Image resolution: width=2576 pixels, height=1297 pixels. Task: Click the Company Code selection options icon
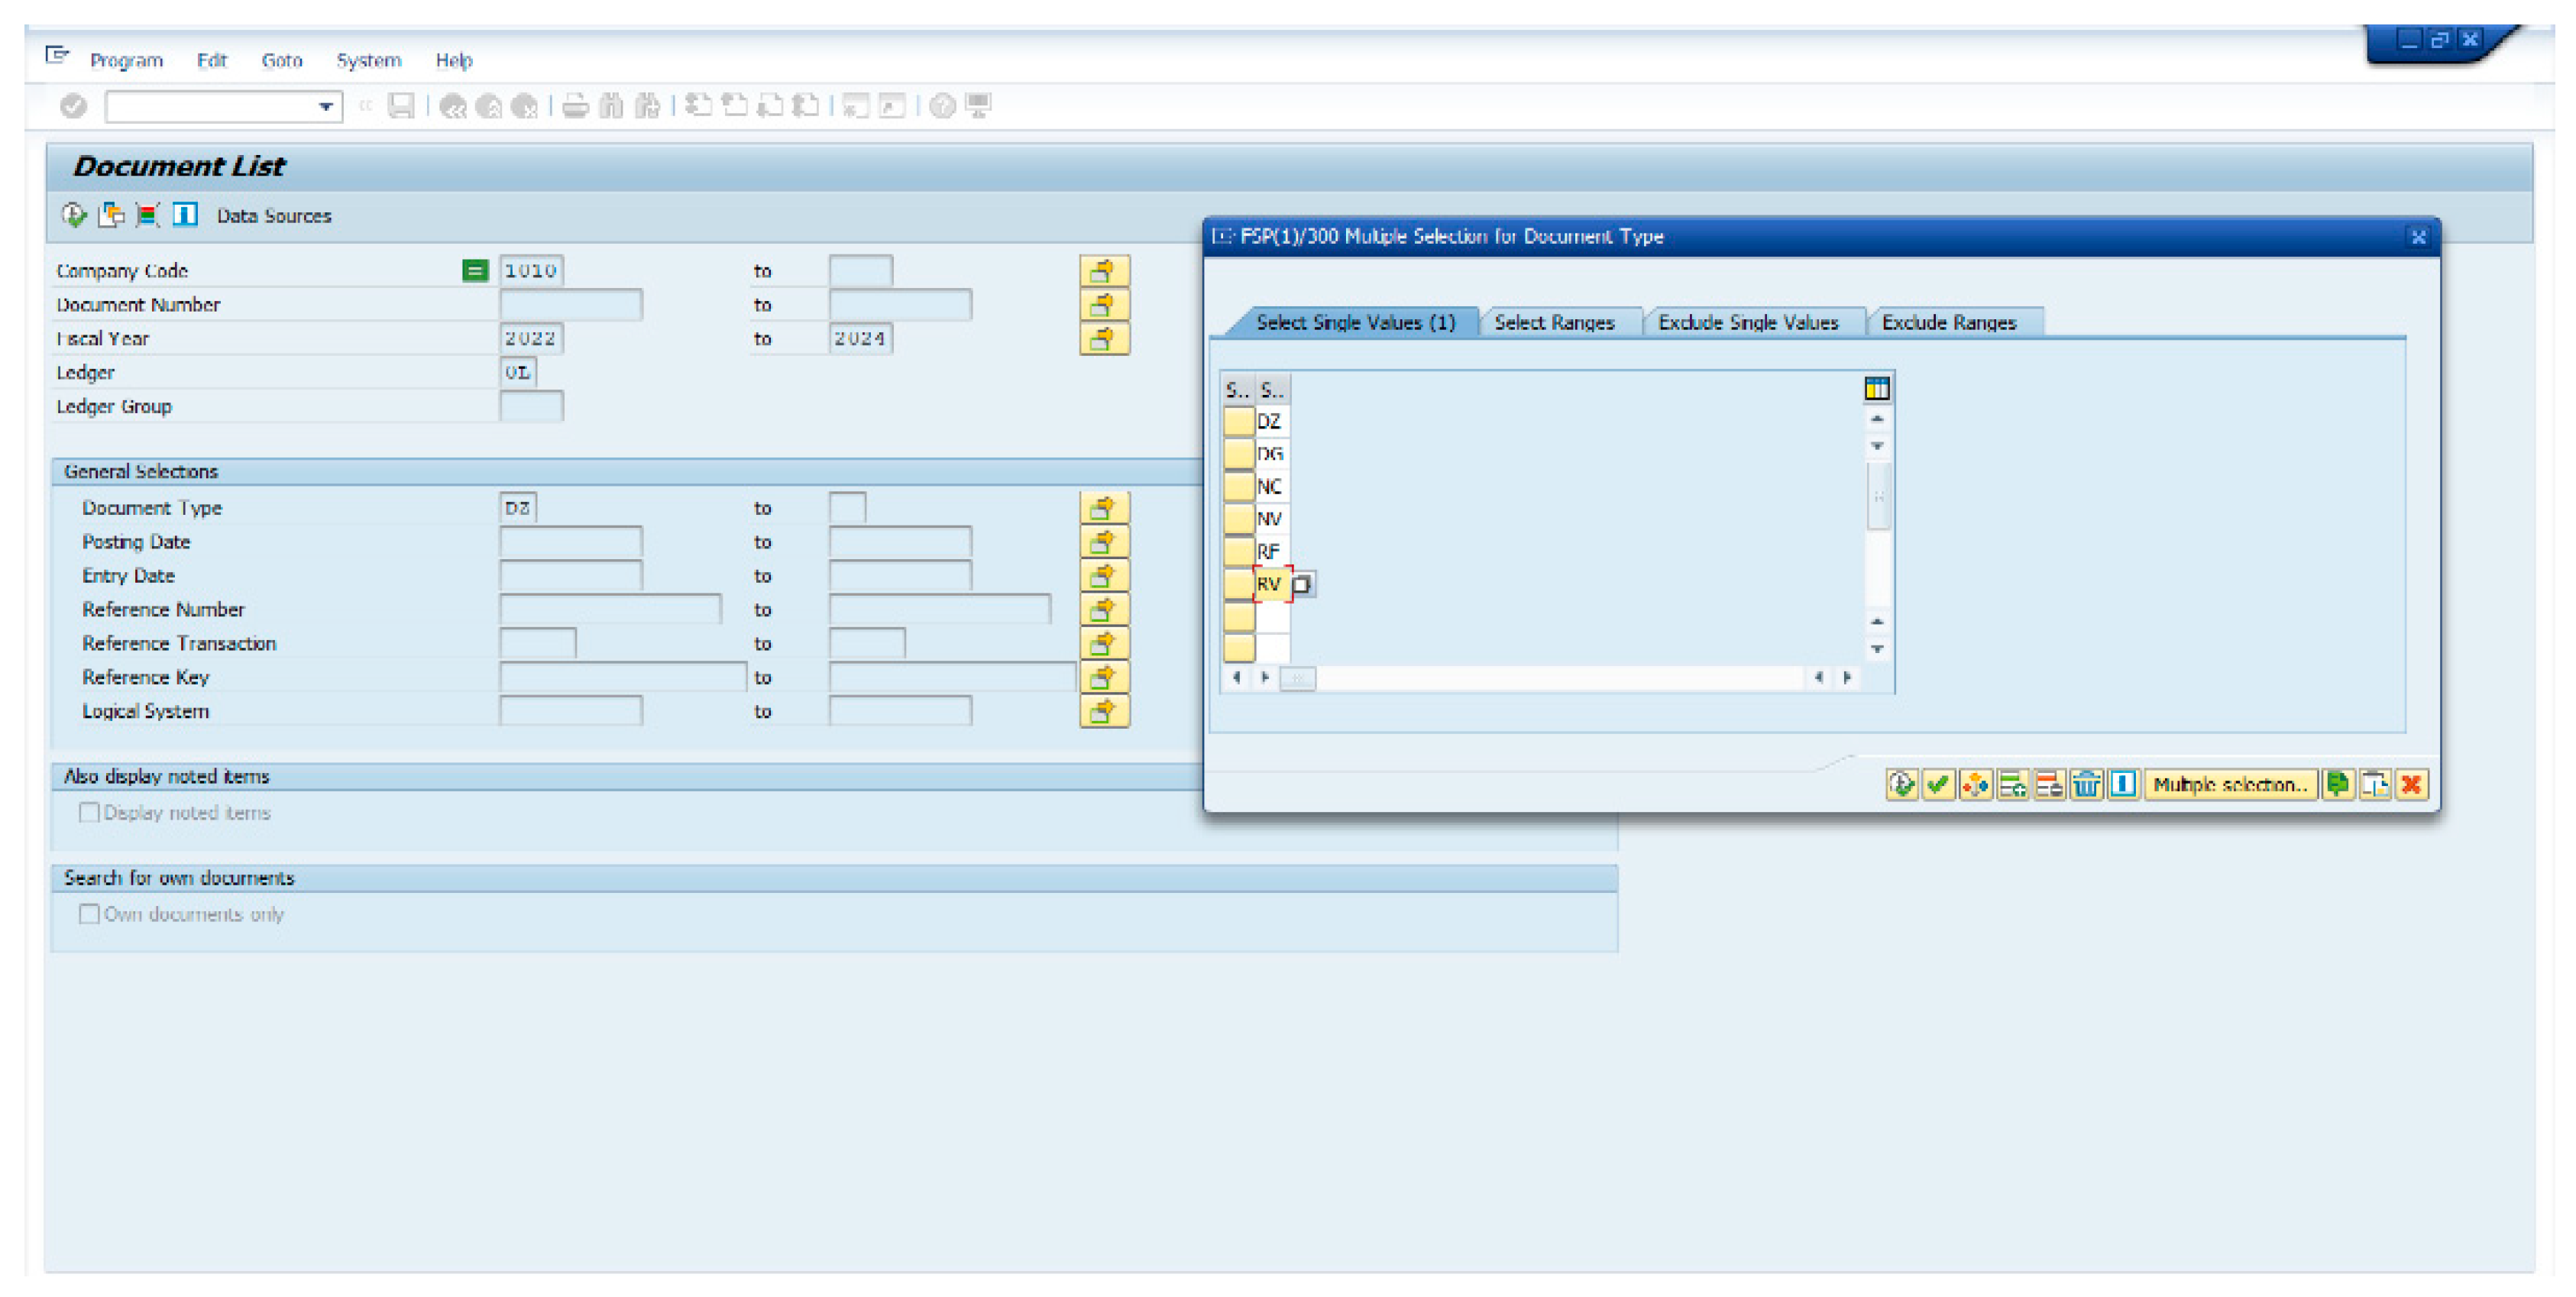click(475, 270)
